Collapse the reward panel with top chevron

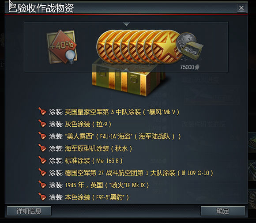click(x=127, y=24)
